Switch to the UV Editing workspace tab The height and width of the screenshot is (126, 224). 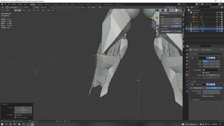pyautogui.click(x=55, y=5)
